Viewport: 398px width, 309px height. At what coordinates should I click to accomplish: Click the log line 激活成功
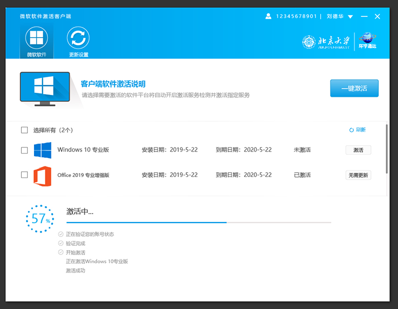click(75, 270)
